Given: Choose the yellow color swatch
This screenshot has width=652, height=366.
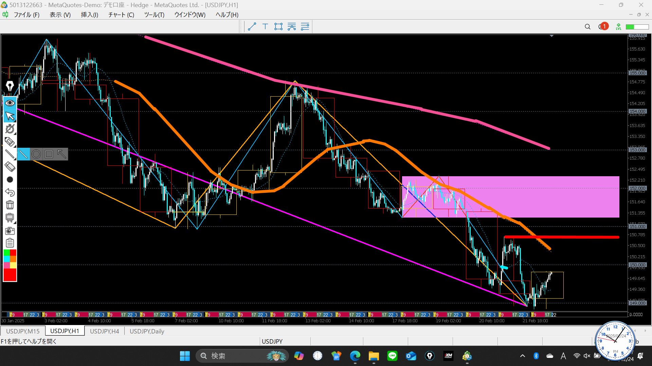Looking at the screenshot, I should point(13,265).
